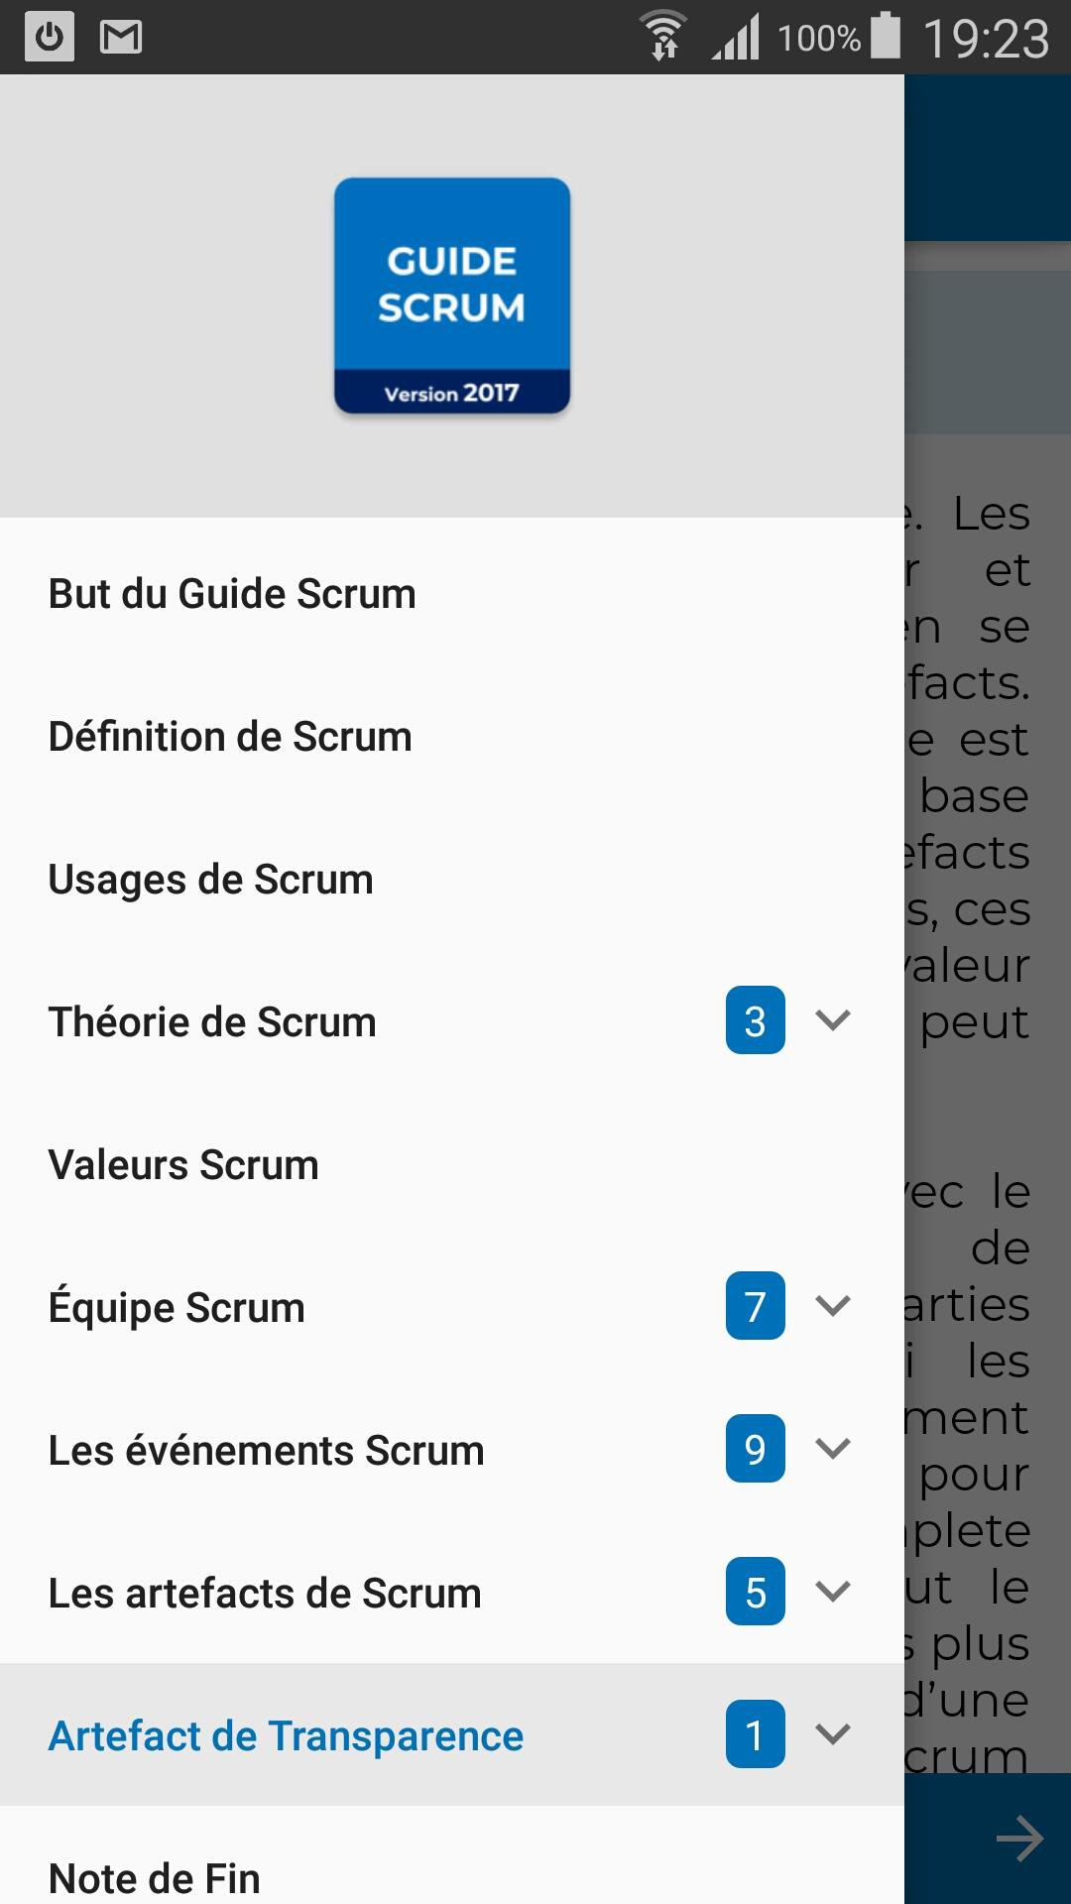This screenshot has width=1071, height=1904.
Task: Open the Valeurs Scrum entry
Action: coord(182,1164)
